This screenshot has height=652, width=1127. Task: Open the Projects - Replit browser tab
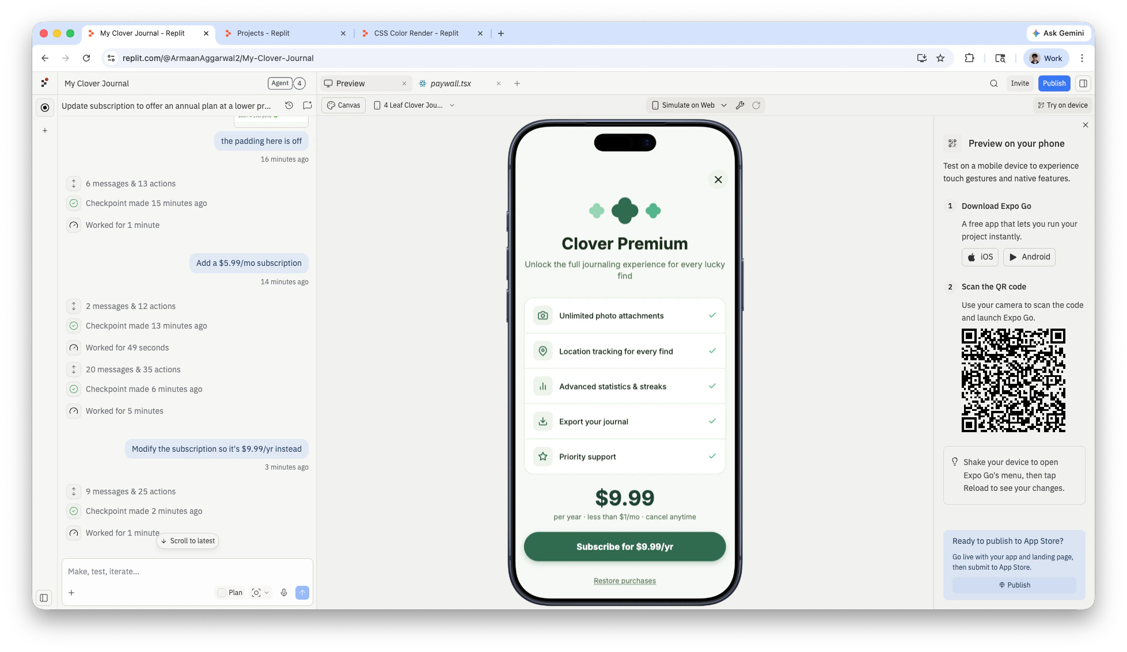click(265, 33)
